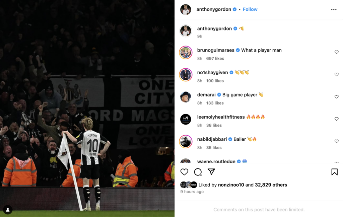The width and height of the screenshot is (343, 217).
Task: Like the post with the heart icon
Action: (x=184, y=172)
